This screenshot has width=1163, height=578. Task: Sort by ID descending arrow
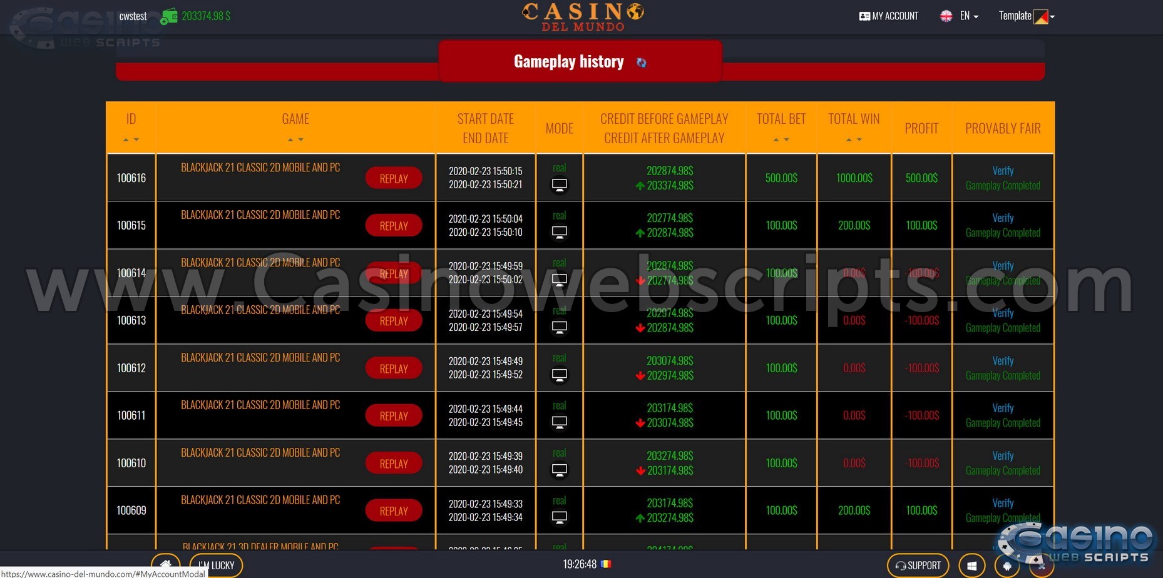pyautogui.click(x=136, y=139)
